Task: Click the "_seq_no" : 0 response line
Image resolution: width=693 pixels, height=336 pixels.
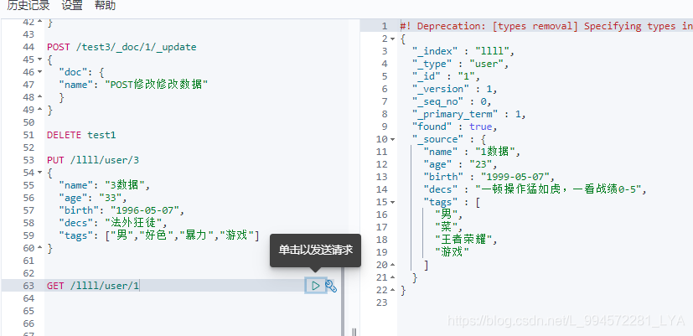Action: (452, 101)
